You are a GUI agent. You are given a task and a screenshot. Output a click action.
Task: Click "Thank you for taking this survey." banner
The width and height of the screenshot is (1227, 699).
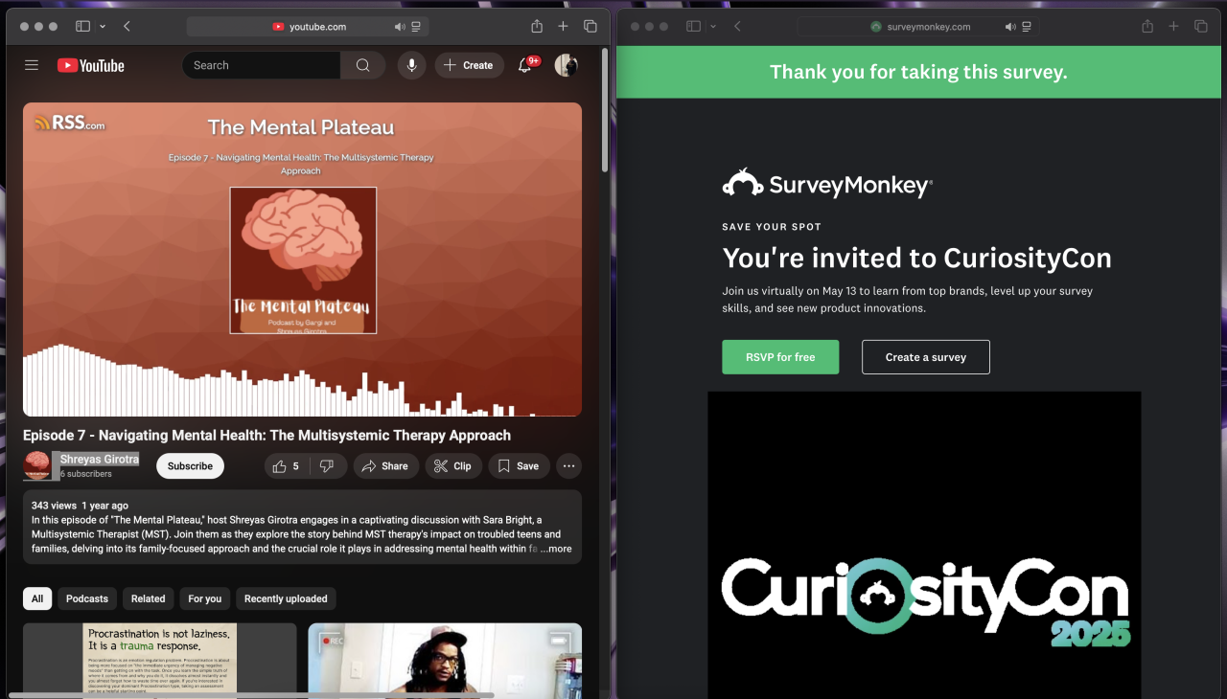pyautogui.click(x=918, y=72)
